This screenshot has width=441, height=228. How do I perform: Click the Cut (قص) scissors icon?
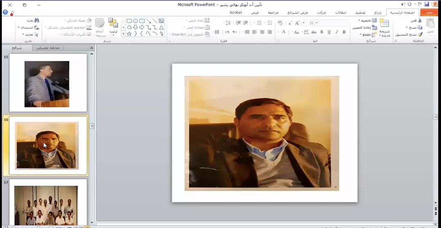419,20
